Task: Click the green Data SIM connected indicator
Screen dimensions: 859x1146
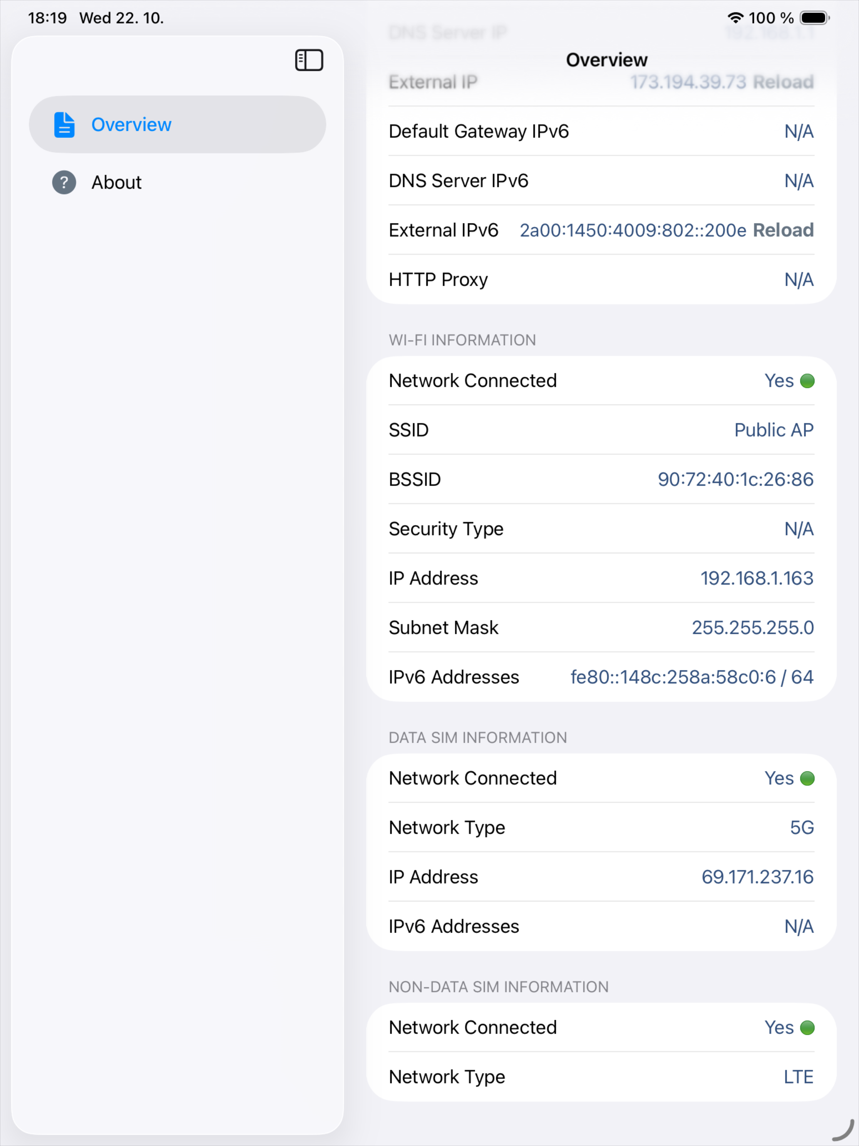Action: 807,778
